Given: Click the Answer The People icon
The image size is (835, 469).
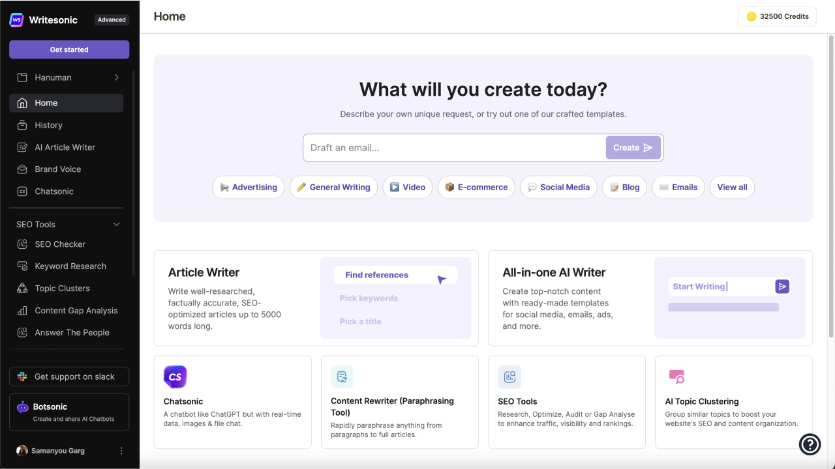Looking at the screenshot, I should (x=22, y=333).
